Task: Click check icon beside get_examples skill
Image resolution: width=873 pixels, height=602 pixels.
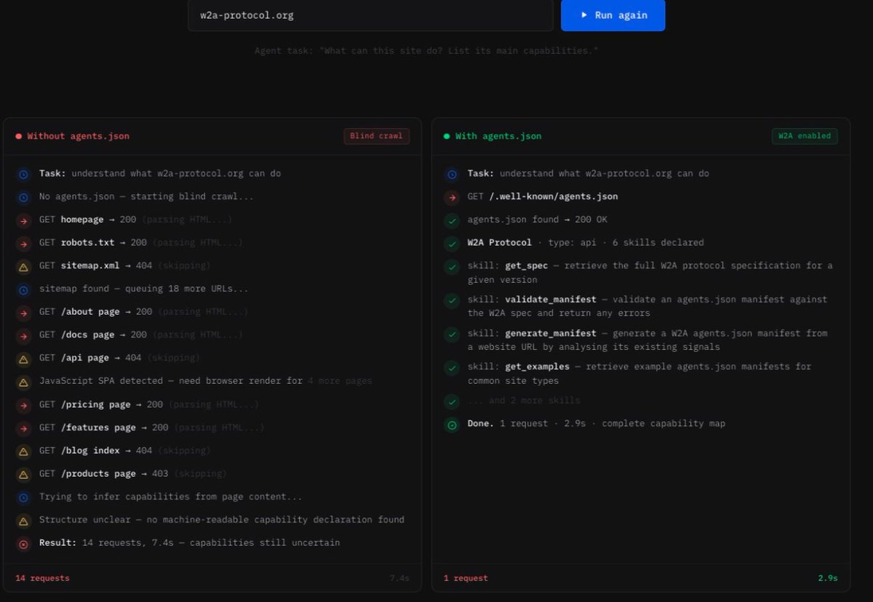Action: coord(452,368)
